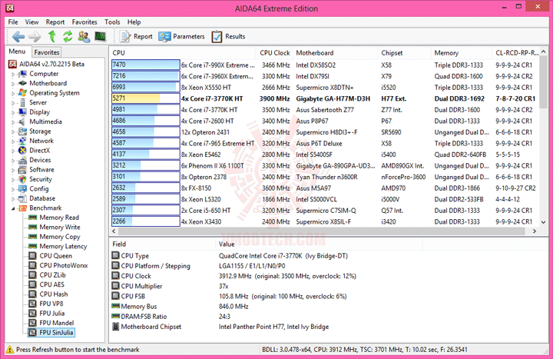Expand the Computer tree node
This screenshot has width=553, height=359.
[x=13, y=74]
